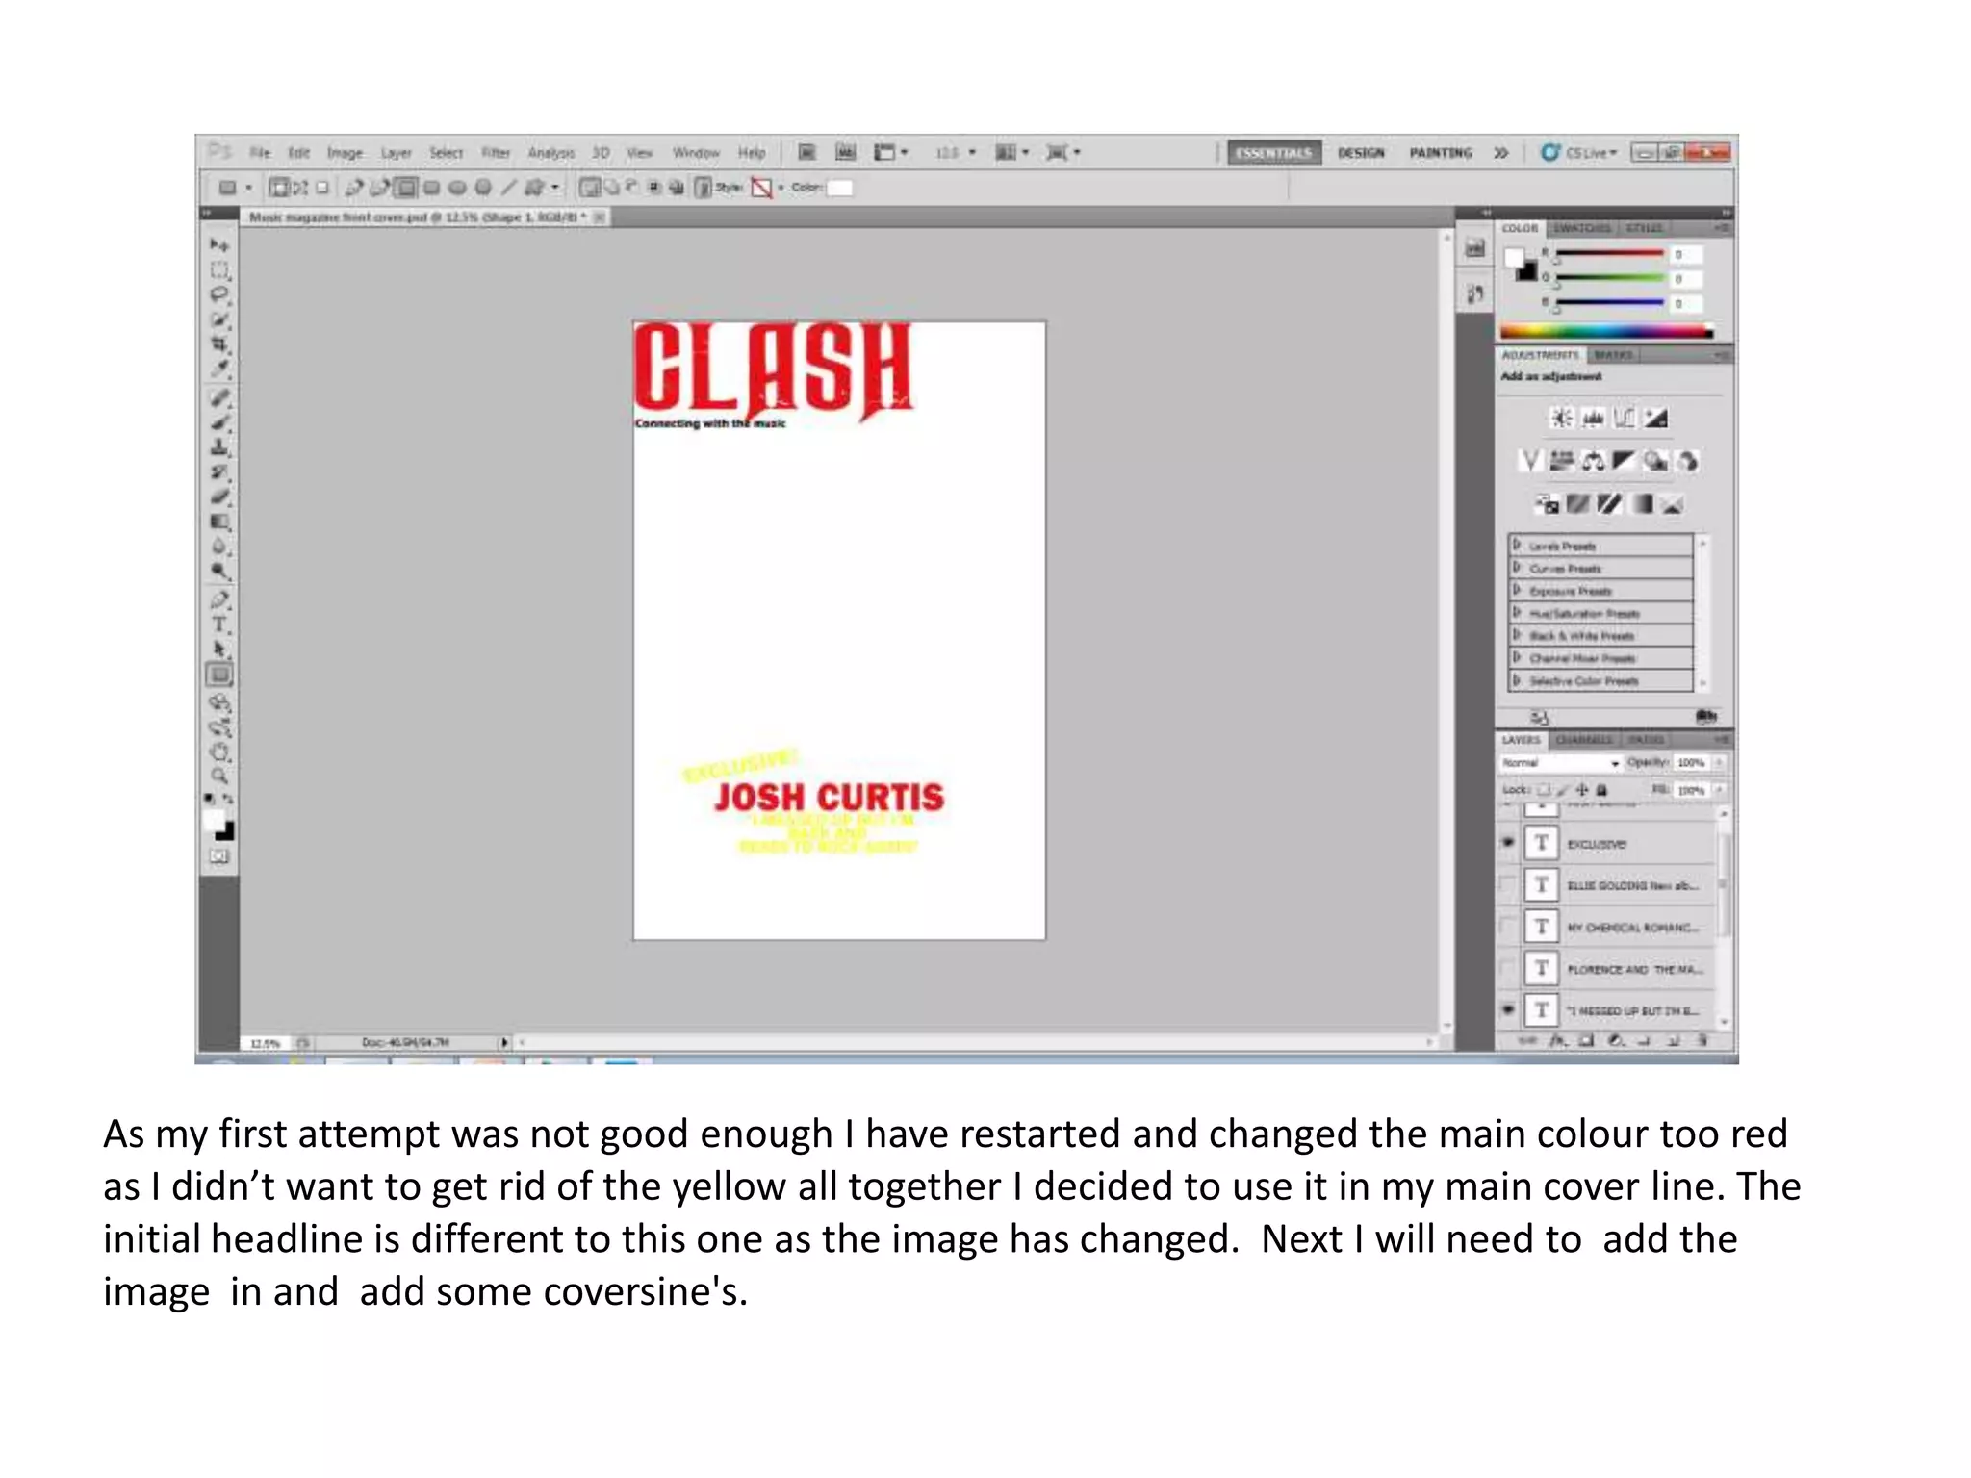Click the color spectrum ramp
Viewport: 1971px width, 1478px height.
tap(1606, 332)
